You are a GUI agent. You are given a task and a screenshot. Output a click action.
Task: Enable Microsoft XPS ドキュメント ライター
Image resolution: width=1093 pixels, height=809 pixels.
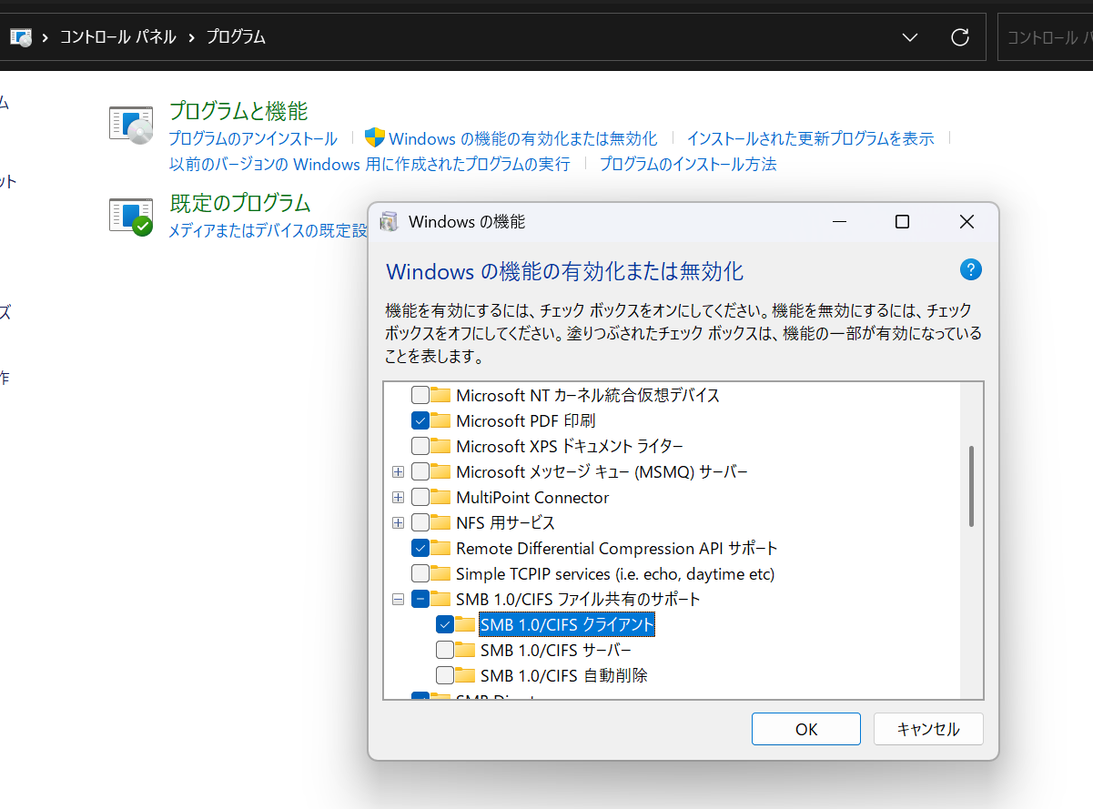420,446
